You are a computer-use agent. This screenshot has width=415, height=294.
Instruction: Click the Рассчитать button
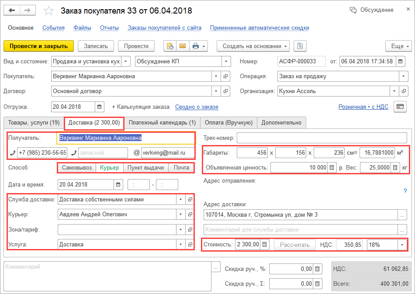[295, 245]
